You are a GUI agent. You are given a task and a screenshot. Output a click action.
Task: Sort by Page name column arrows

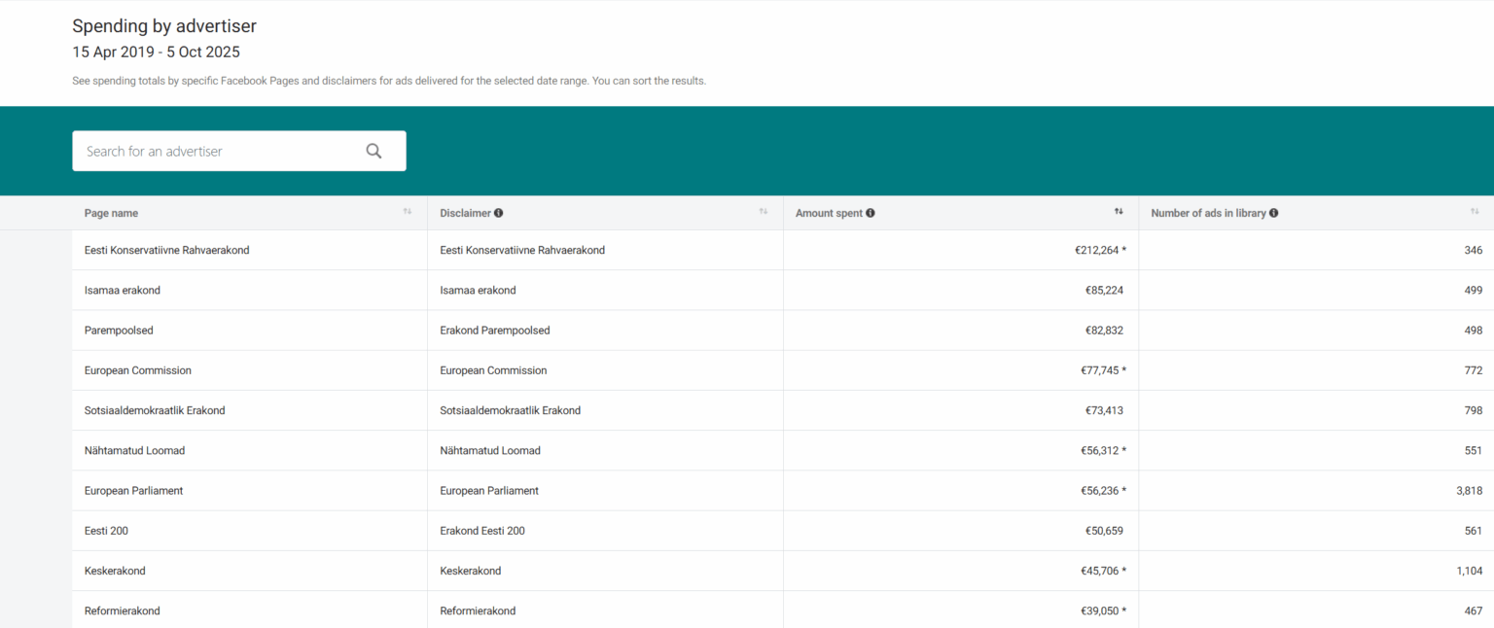pyautogui.click(x=408, y=212)
